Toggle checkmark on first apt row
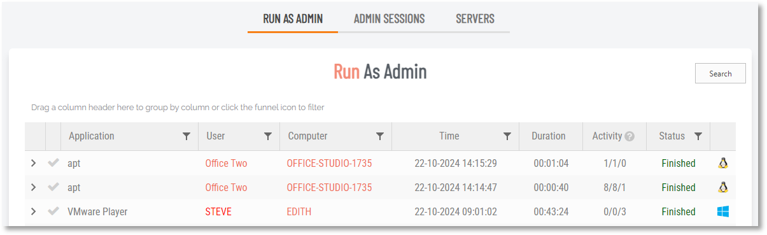The width and height of the screenshot is (767, 235). pos(53,163)
